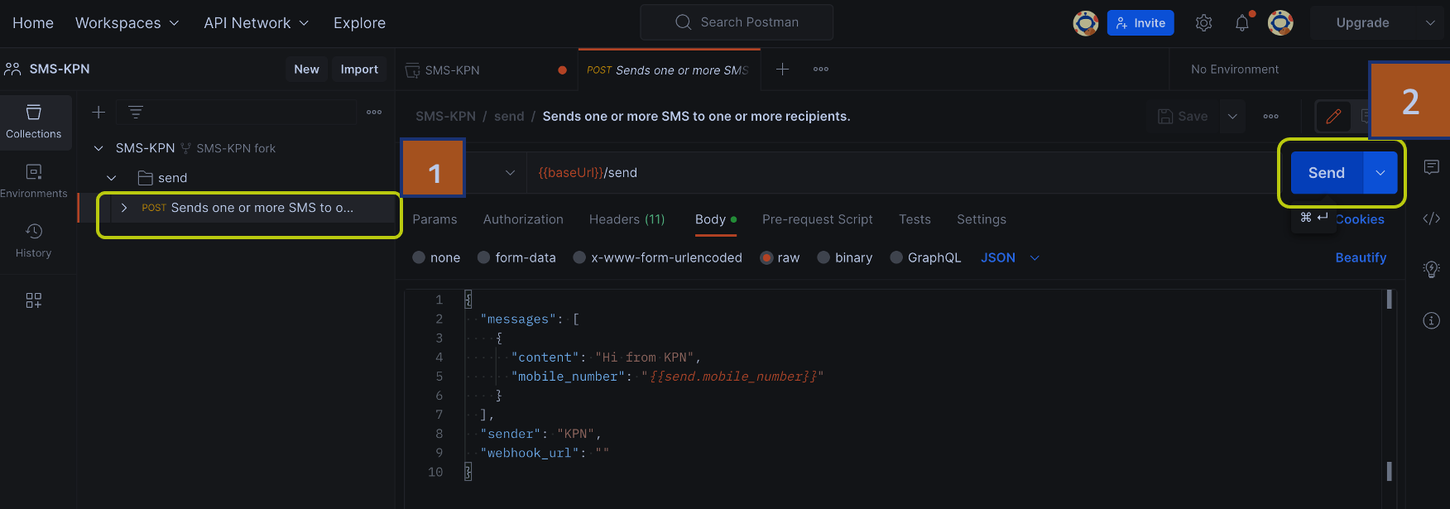The width and height of the screenshot is (1450, 509).
Task: Open the History sidebar panel
Action: pos(34,241)
